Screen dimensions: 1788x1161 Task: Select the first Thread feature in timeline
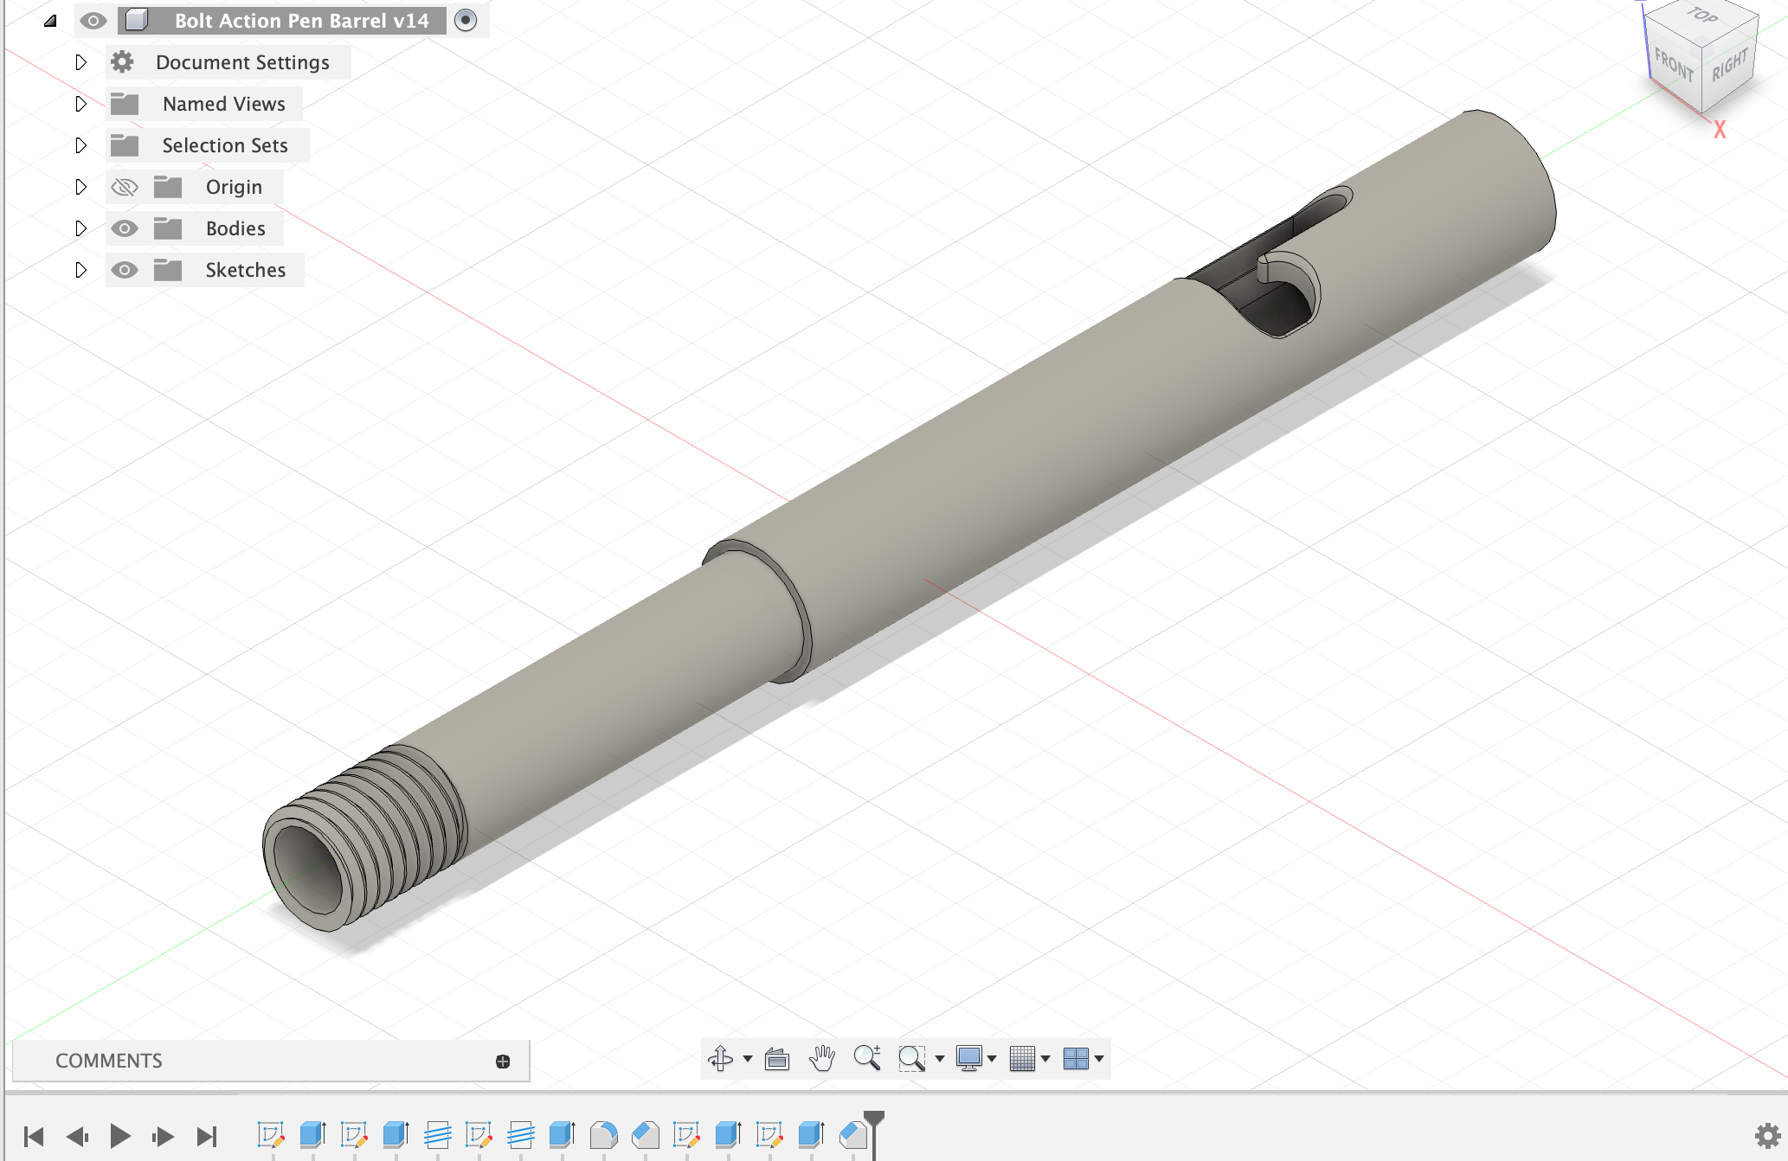pyautogui.click(x=437, y=1134)
